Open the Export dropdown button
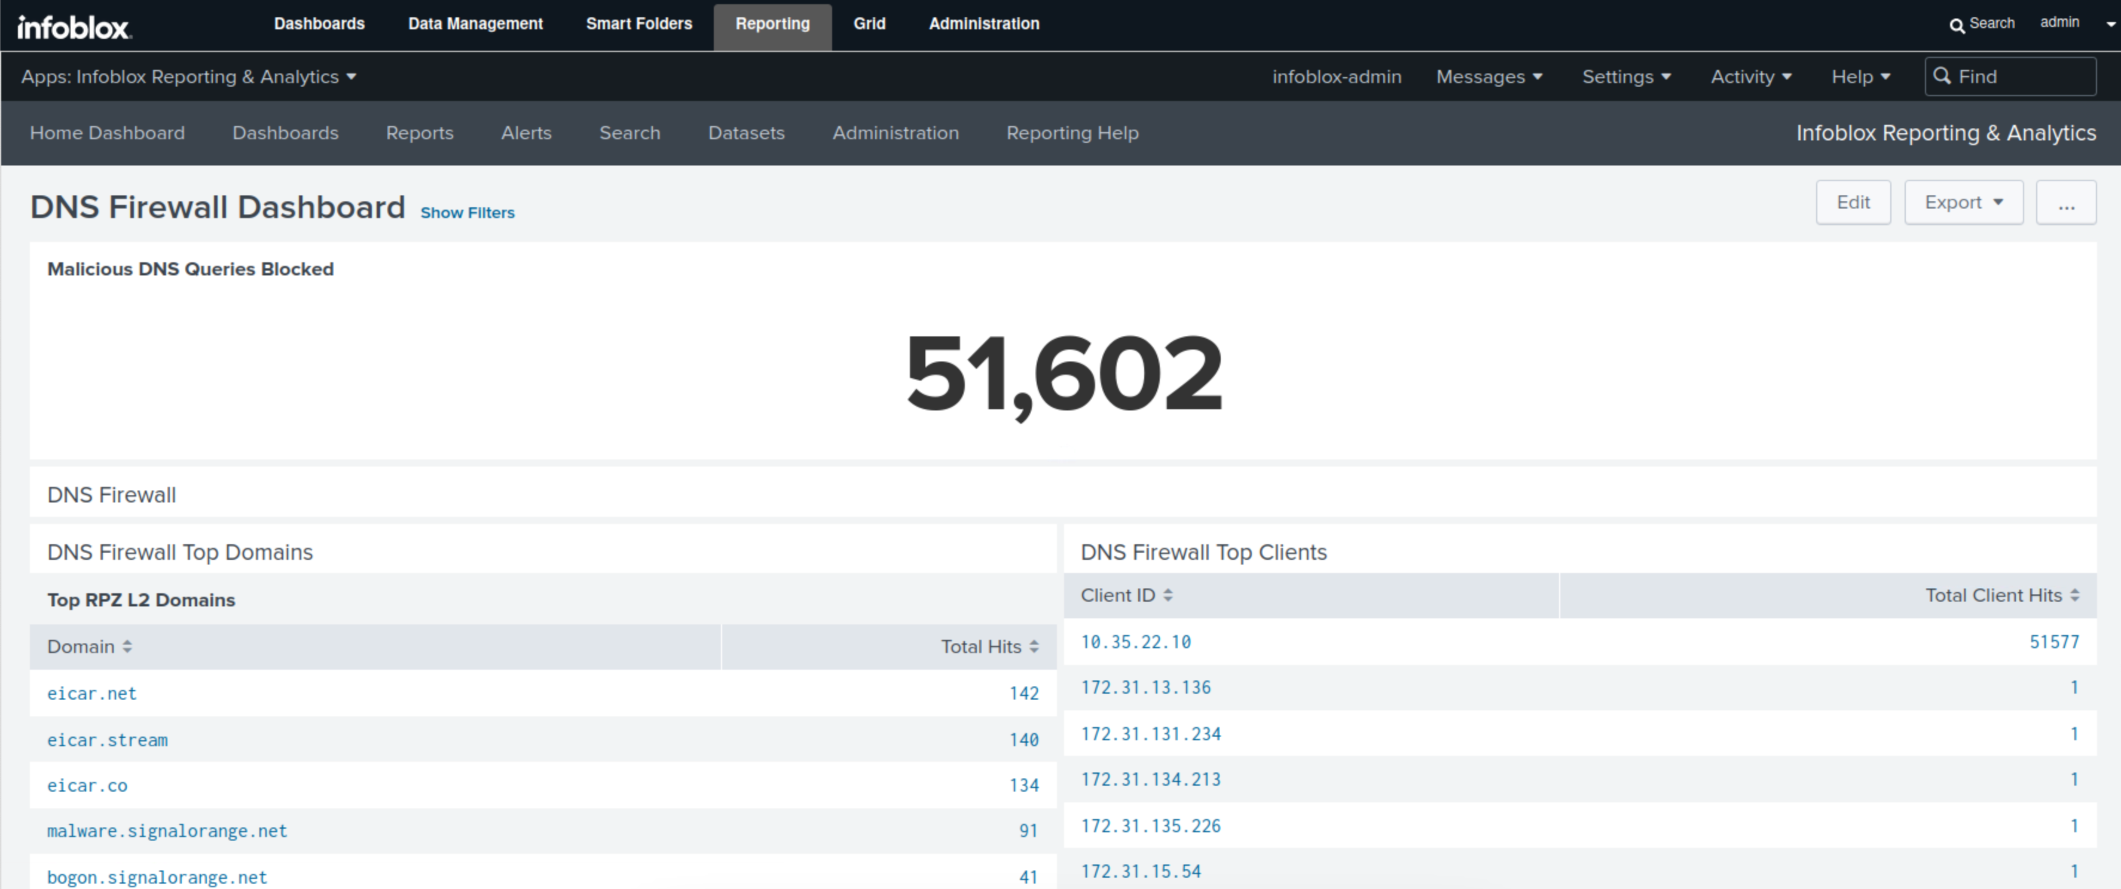Image resolution: width=2121 pixels, height=889 pixels. click(1963, 203)
